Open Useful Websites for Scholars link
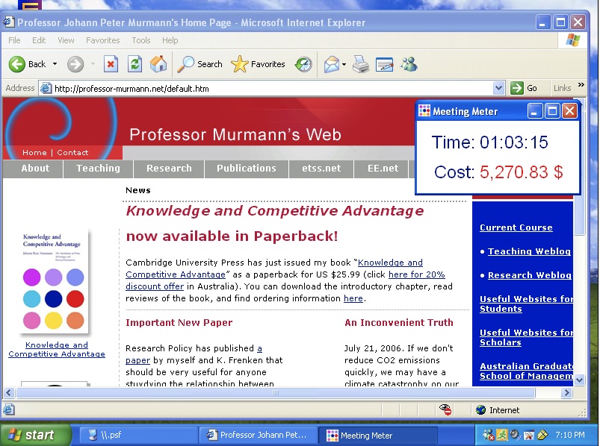The height and width of the screenshot is (446, 600). 526,338
